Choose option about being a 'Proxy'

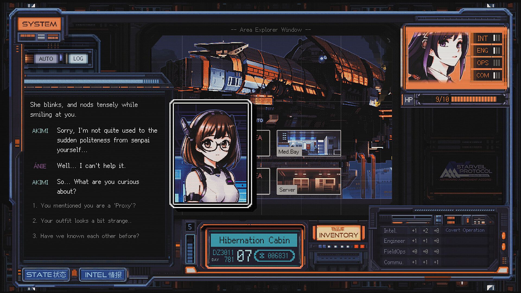coord(84,206)
